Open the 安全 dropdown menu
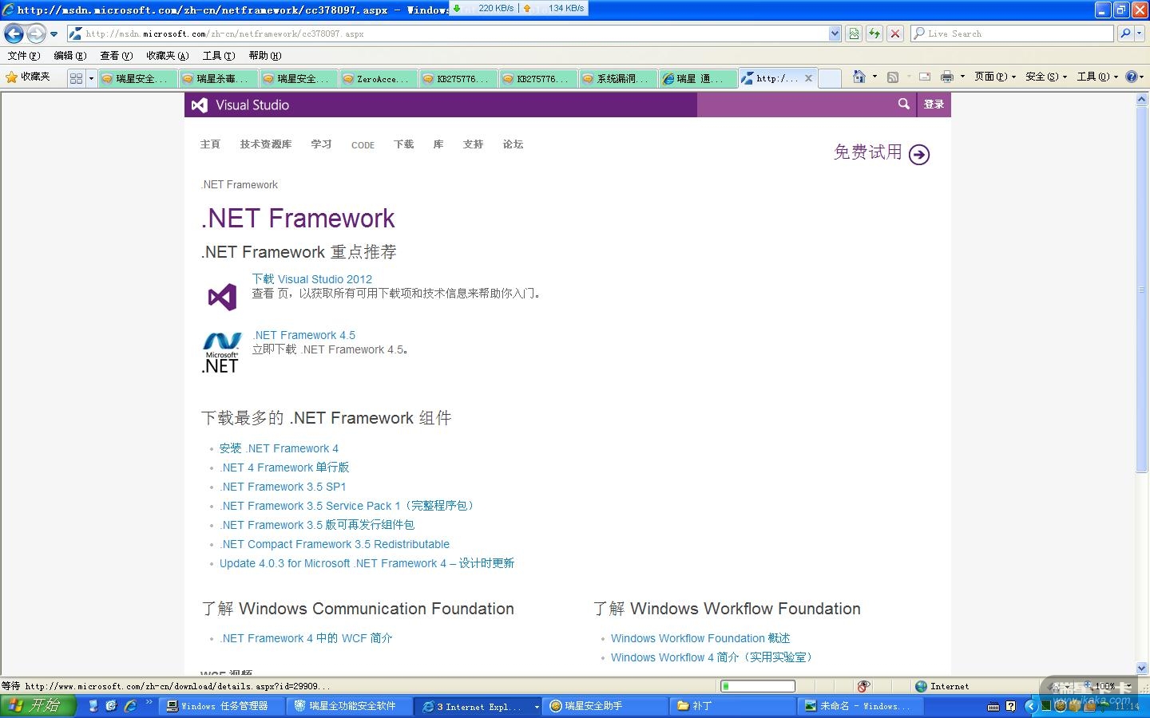 1046,77
